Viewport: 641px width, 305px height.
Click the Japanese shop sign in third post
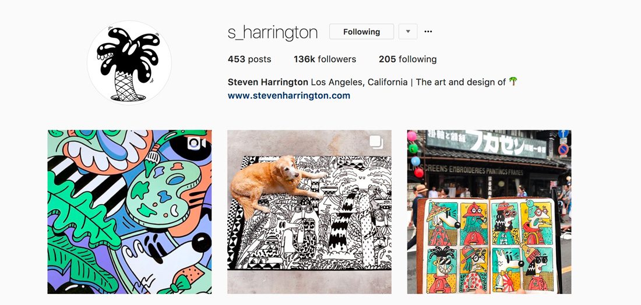point(487,144)
